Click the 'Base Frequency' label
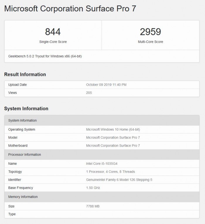This screenshot has height=224, width=205. coord(20,188)
